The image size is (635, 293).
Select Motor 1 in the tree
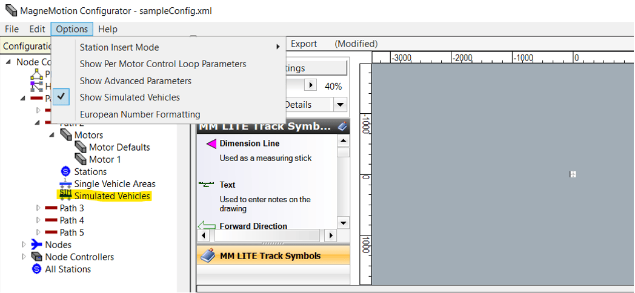pyautogui.click(x=104, y=159)
